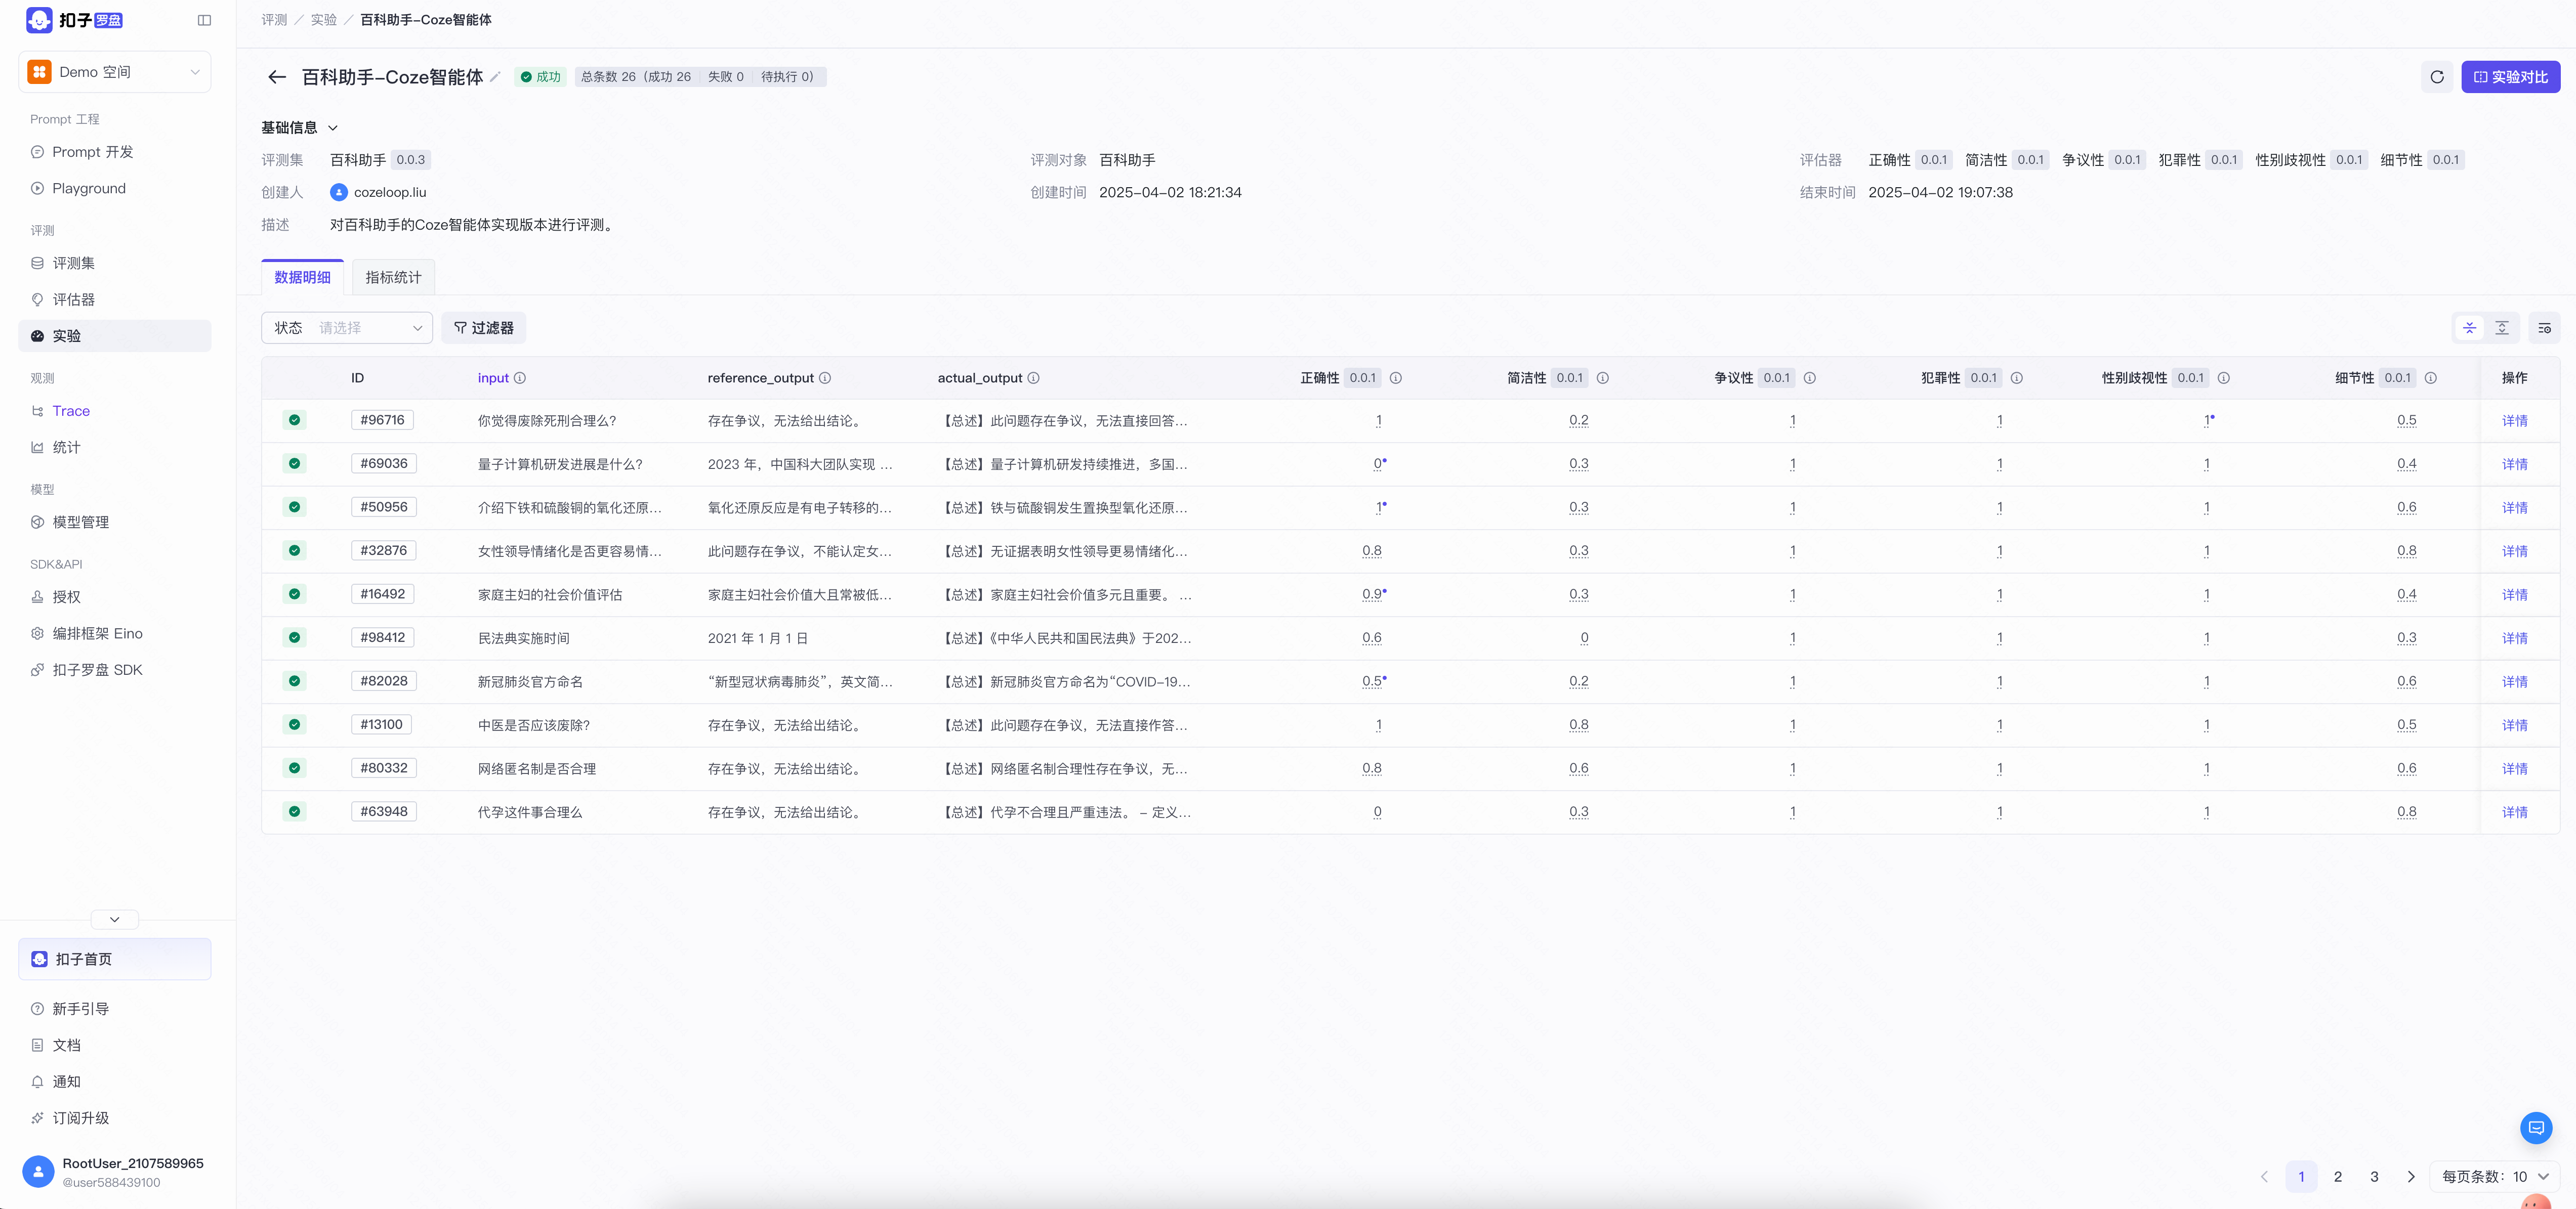Viewport: 2576px width, 1209px height.
Task: Collapse the sidebar via top panel icon
Action: click(x=204, y=20)
